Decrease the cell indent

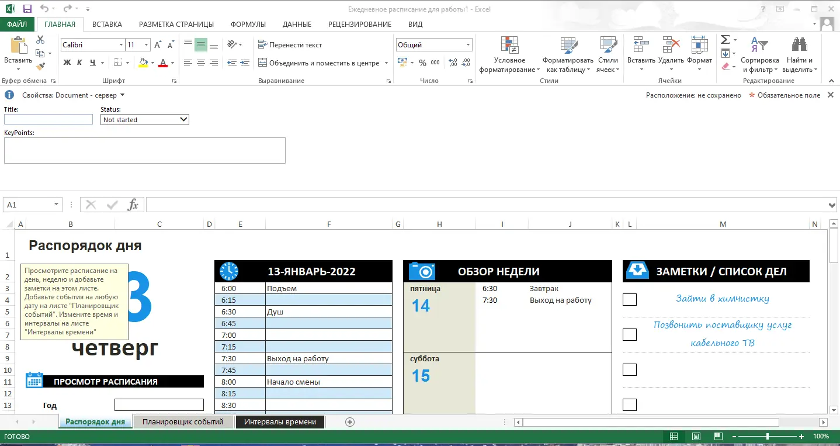(x=232, y=63)
